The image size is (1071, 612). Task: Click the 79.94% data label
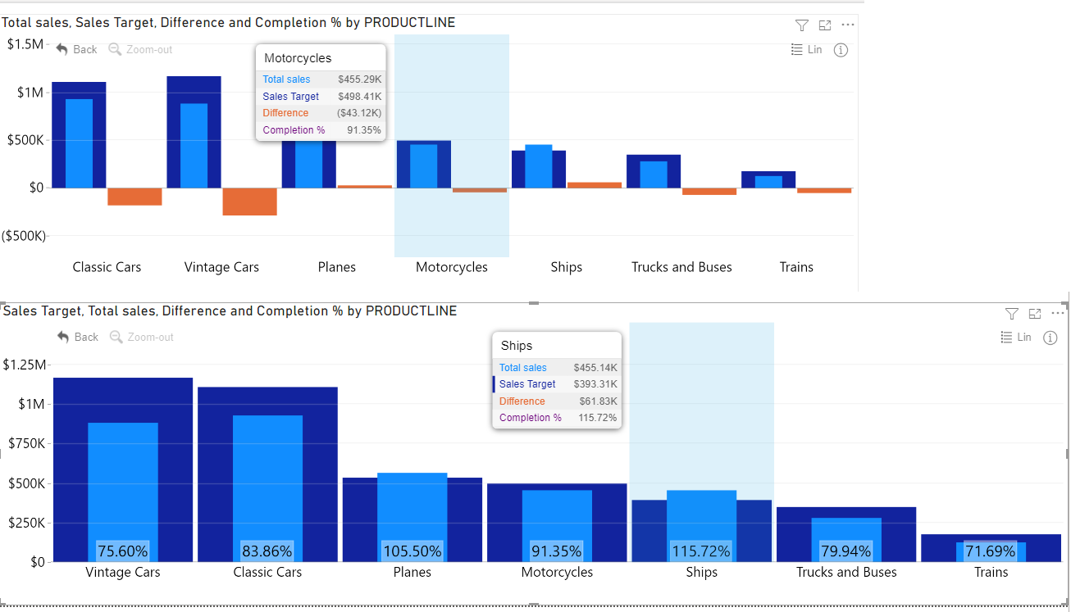[x=846, y=551]
